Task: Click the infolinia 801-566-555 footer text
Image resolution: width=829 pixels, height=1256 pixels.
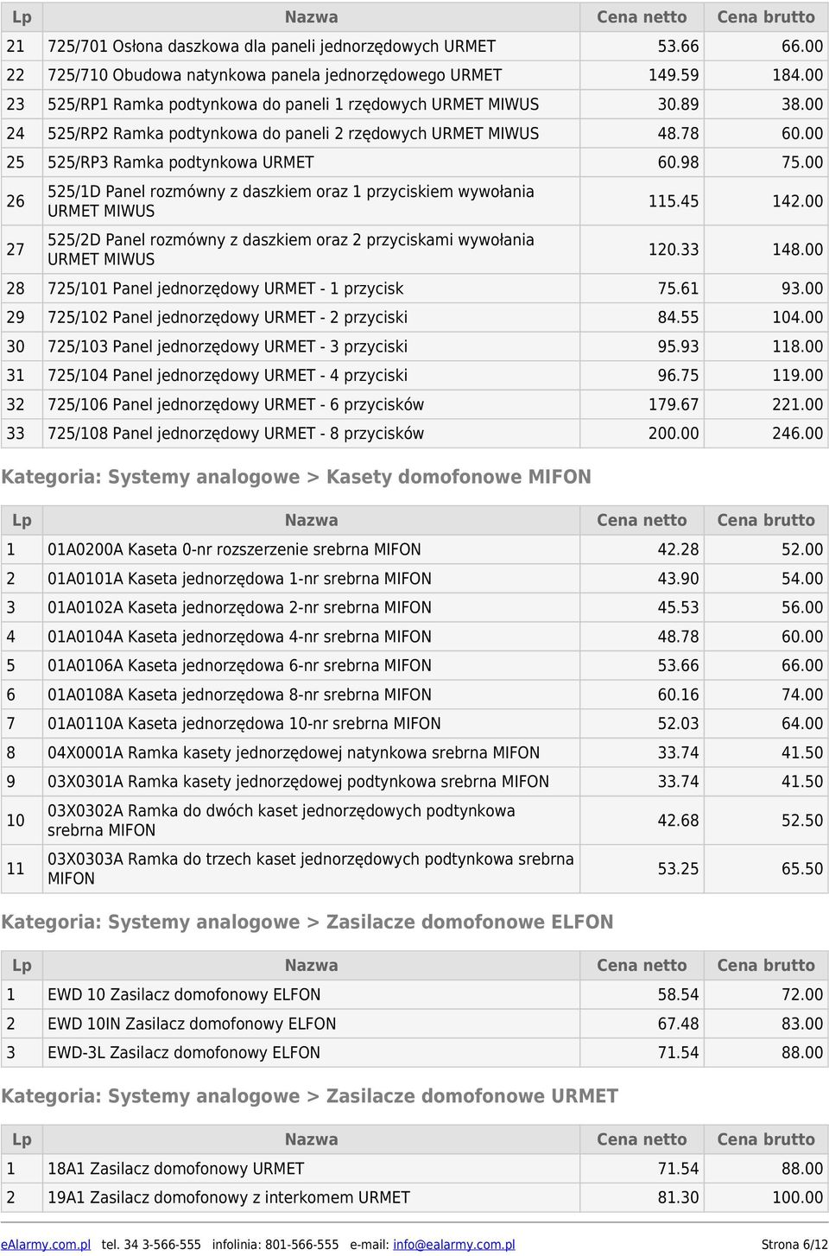Action: point(275,1245)
